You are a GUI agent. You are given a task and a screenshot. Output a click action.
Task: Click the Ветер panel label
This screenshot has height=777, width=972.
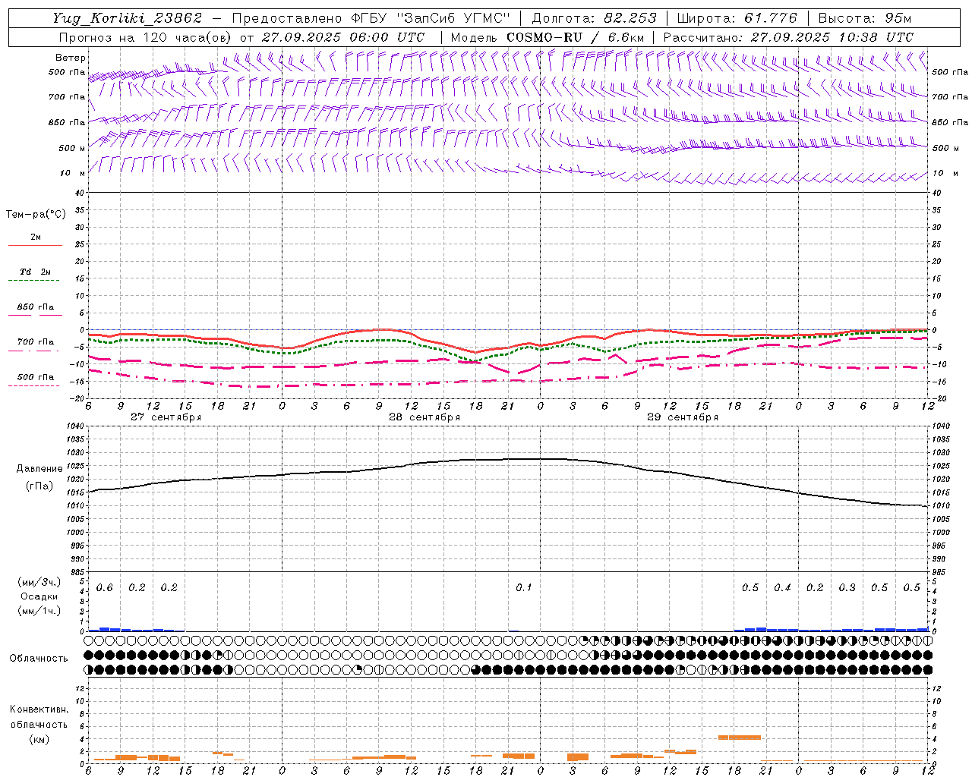tap(71, 58)
